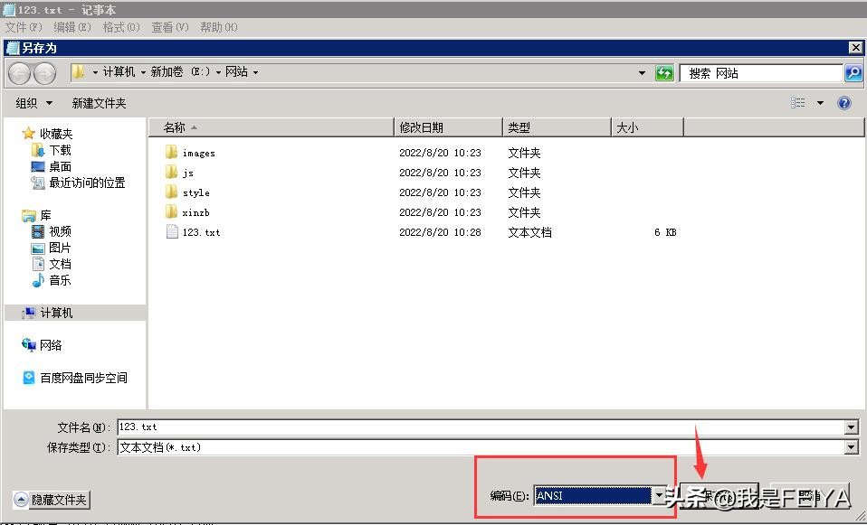Click the images folder icon
Viewport: 867px width, 525px height.
(x=171, y=153)
